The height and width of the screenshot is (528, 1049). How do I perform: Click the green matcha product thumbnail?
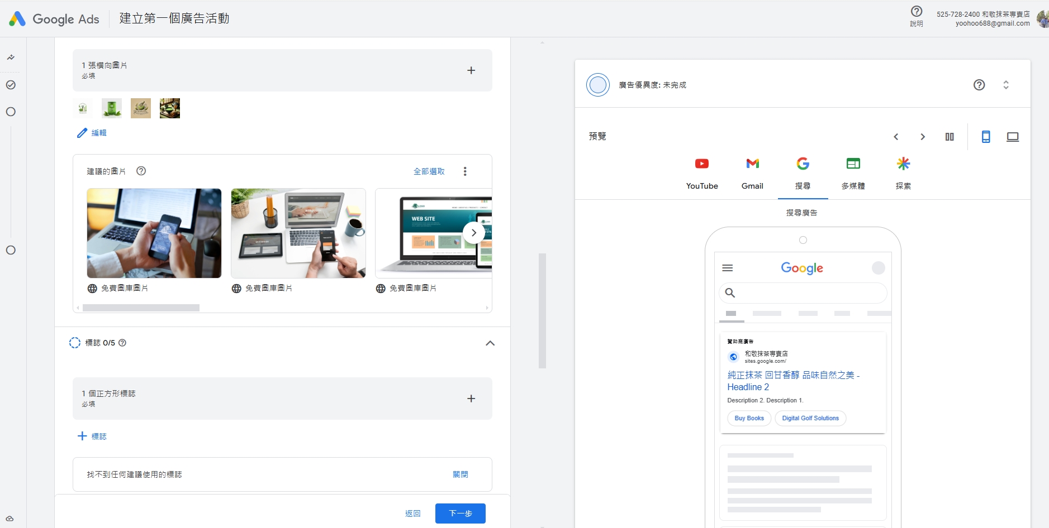pyautogui.click(x=112, y=108)
